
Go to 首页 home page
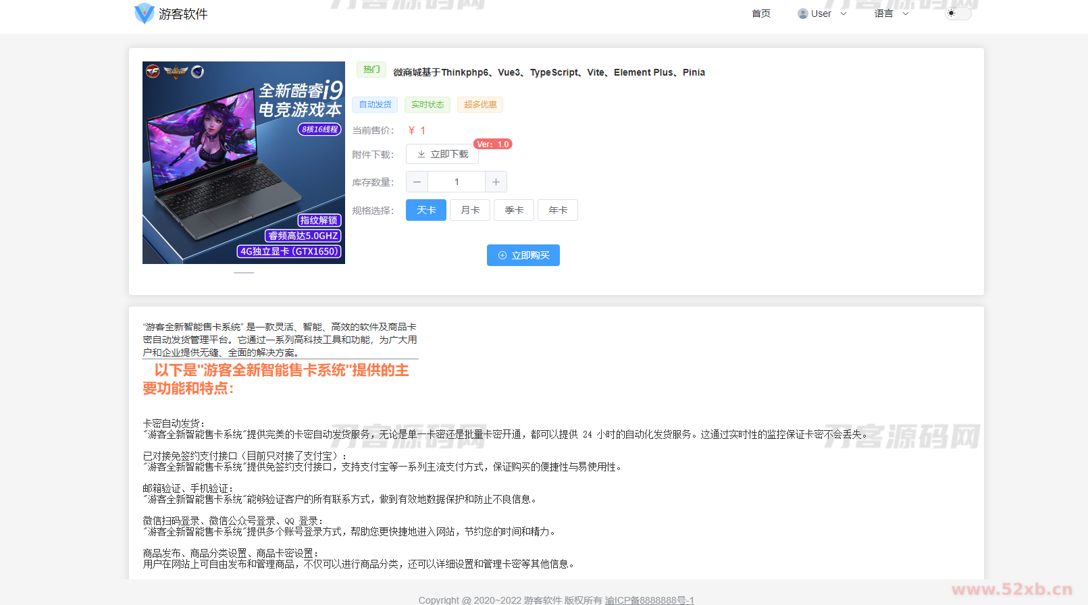point(760,14)
